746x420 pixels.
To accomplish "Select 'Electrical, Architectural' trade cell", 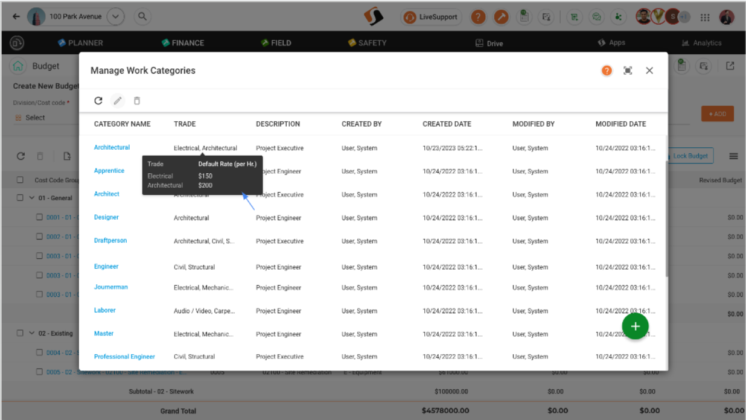I will coord(205,148).
